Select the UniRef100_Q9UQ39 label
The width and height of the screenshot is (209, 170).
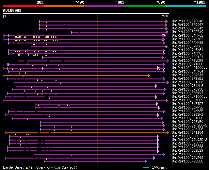coord(187,136)
